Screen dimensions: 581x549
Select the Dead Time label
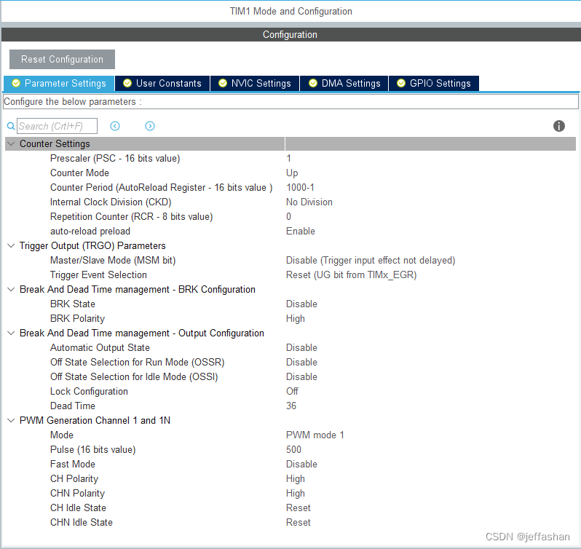tap(73, 406)
